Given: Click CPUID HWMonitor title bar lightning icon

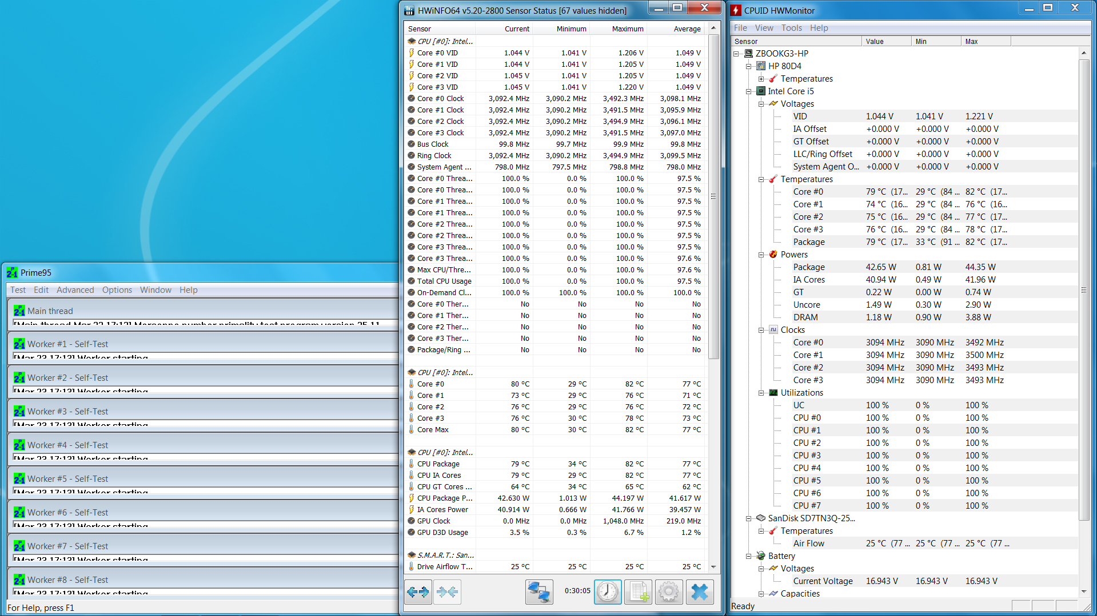Looking at the screenshot, I should [736, 10].
